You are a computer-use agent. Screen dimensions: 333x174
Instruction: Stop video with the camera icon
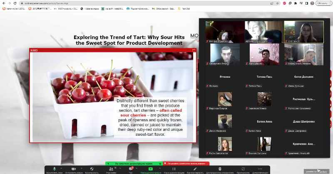point(74,170)
